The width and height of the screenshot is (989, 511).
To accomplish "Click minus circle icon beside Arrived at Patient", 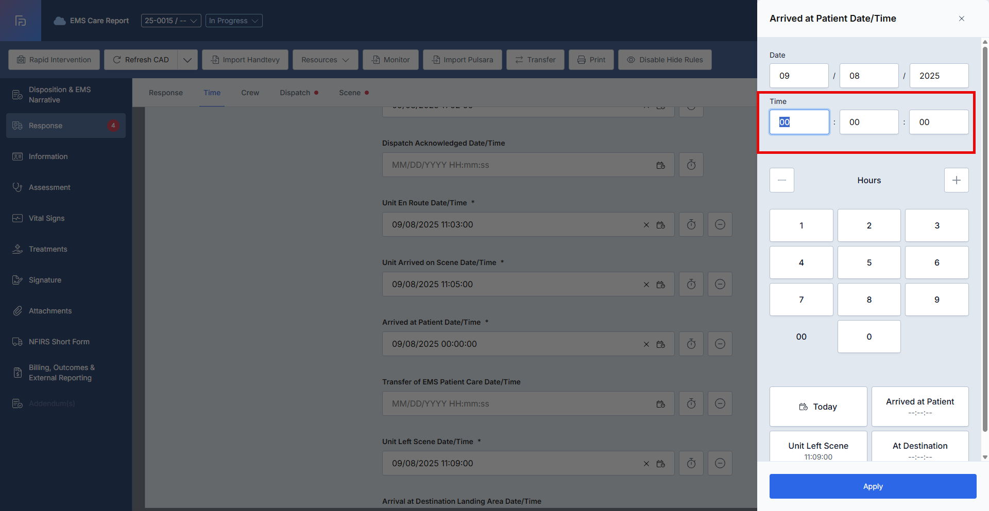I will (720, 344).
